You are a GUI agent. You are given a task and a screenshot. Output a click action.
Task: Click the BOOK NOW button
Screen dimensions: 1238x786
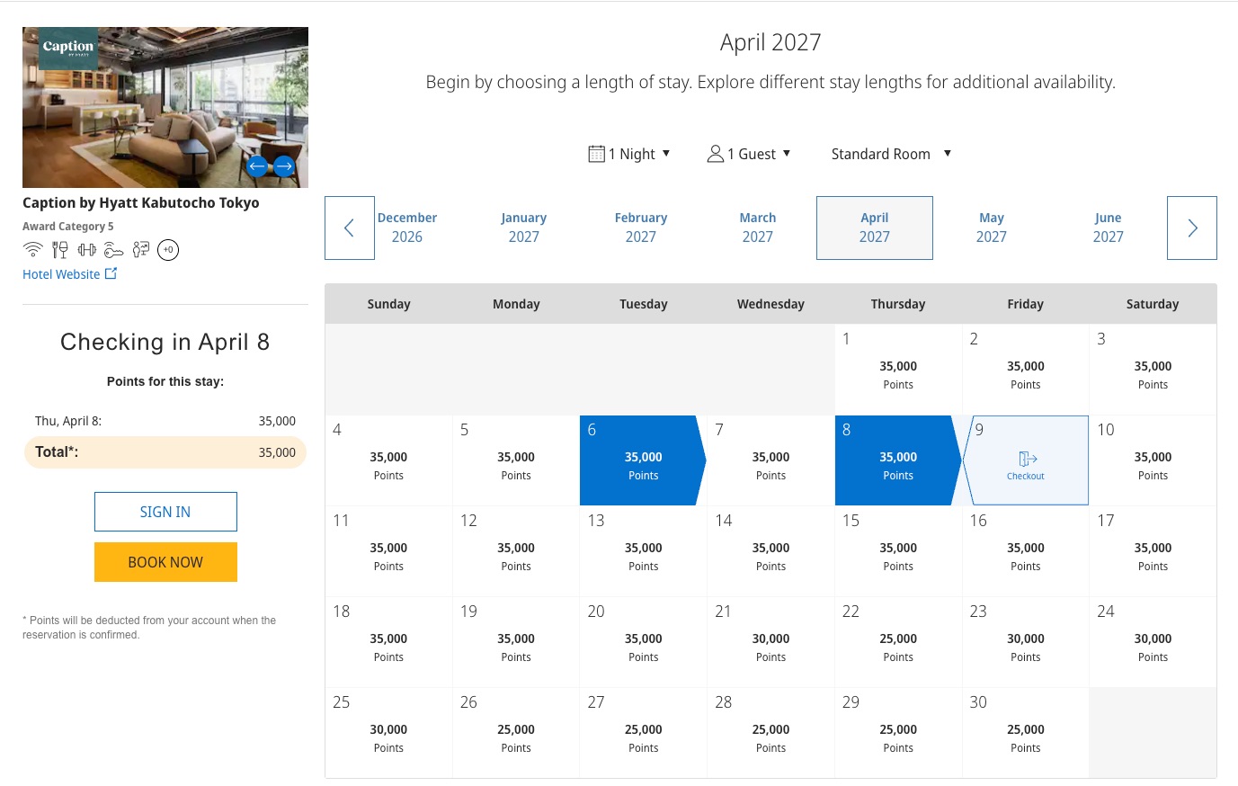(165, 562)
